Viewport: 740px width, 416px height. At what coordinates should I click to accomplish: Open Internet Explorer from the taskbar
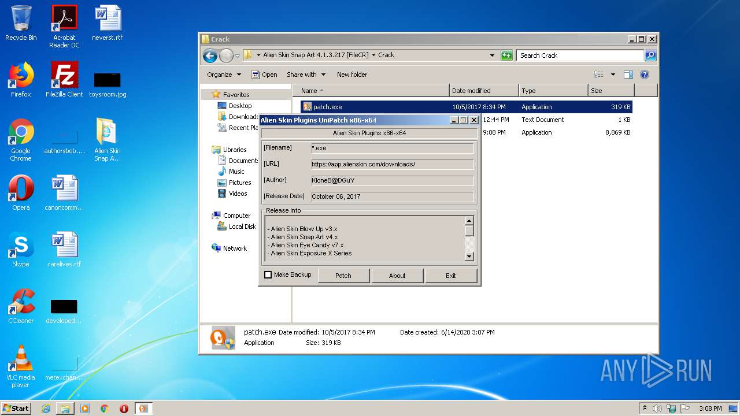(46, 408)
